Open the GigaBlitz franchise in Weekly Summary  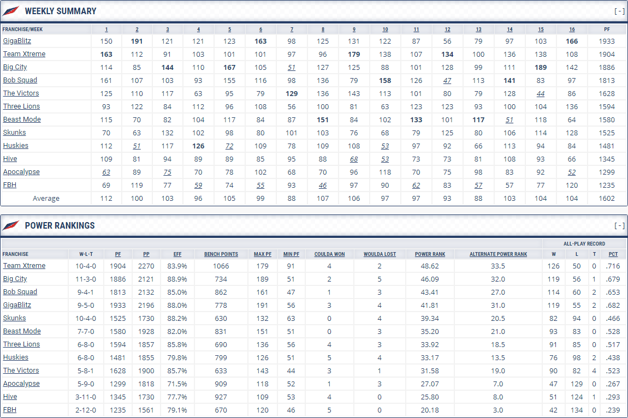tap(17, 41)
